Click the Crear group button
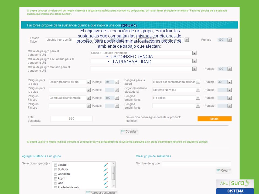This screenshot has height=194, width=259. [223, 171]
